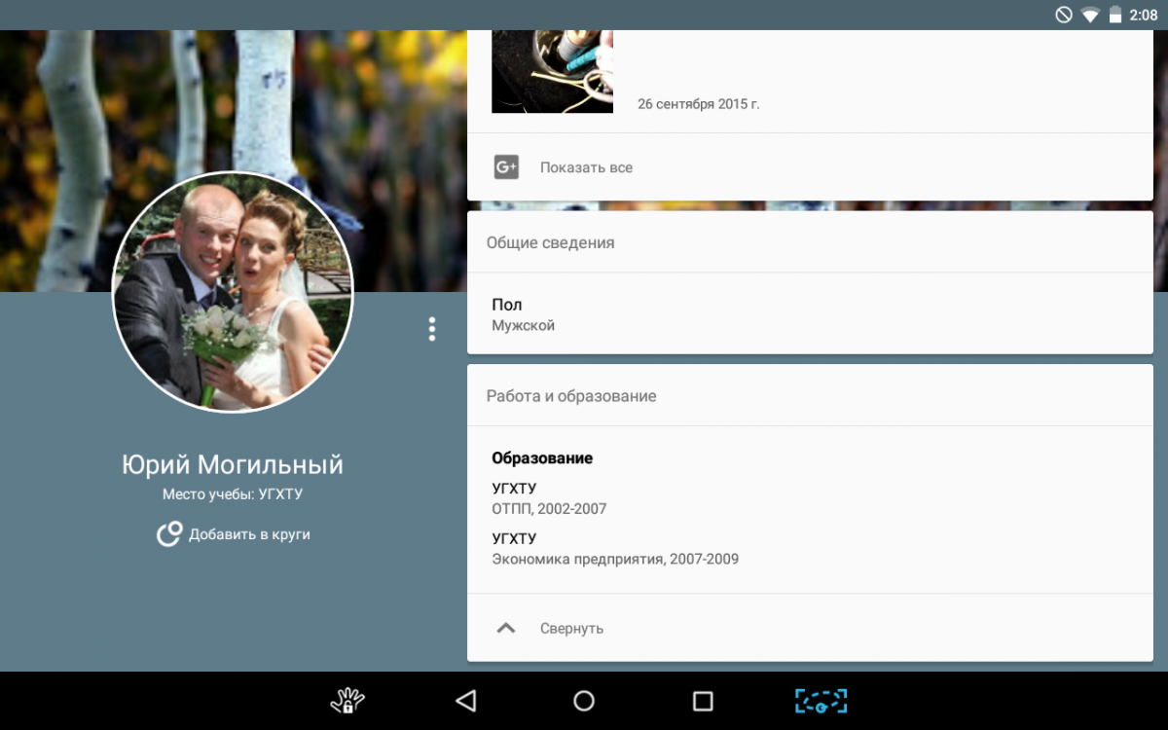
Task: Select Экономика предприятия, 2007-2009 entry
Action: coord(615,560)
